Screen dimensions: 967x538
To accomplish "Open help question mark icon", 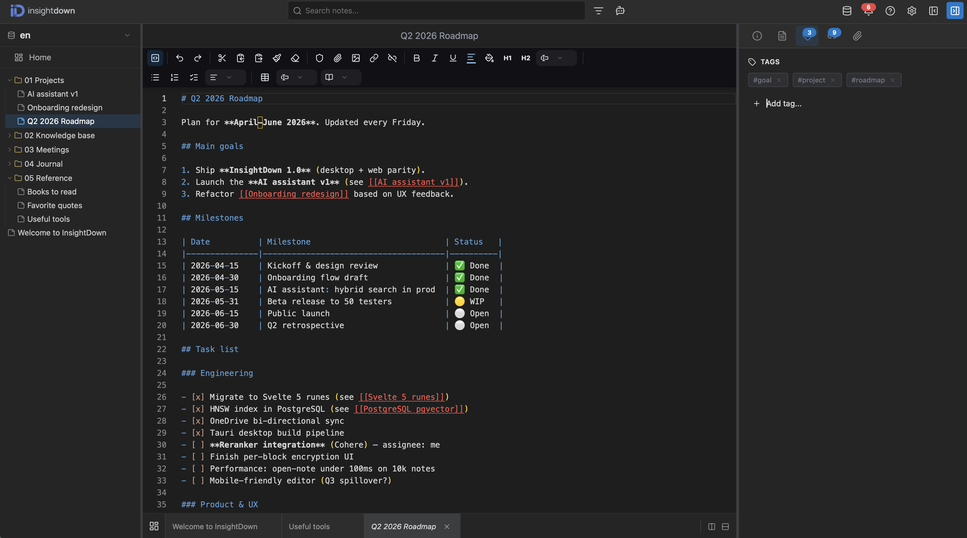I will tap(890, 11).
